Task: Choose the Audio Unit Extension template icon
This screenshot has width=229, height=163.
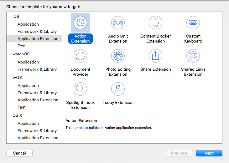Action: 118,23
